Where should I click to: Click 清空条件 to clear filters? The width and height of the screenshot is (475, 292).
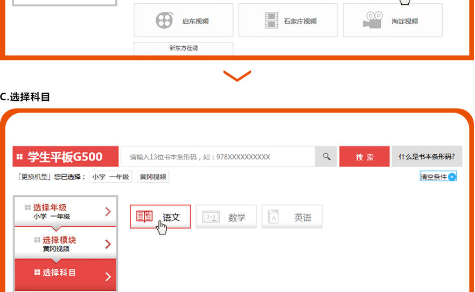click(x=438, y=177)
